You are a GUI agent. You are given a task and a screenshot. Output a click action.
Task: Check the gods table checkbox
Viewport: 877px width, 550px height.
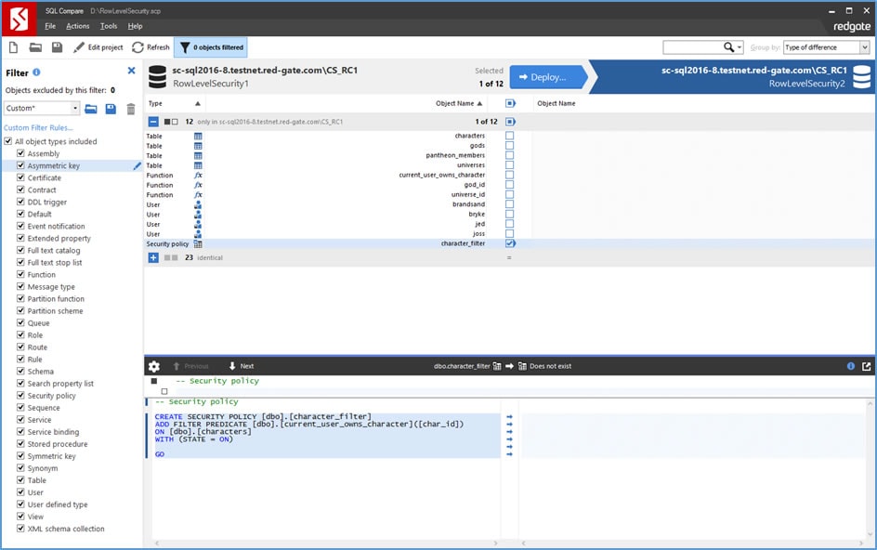[x=509, y=146]
